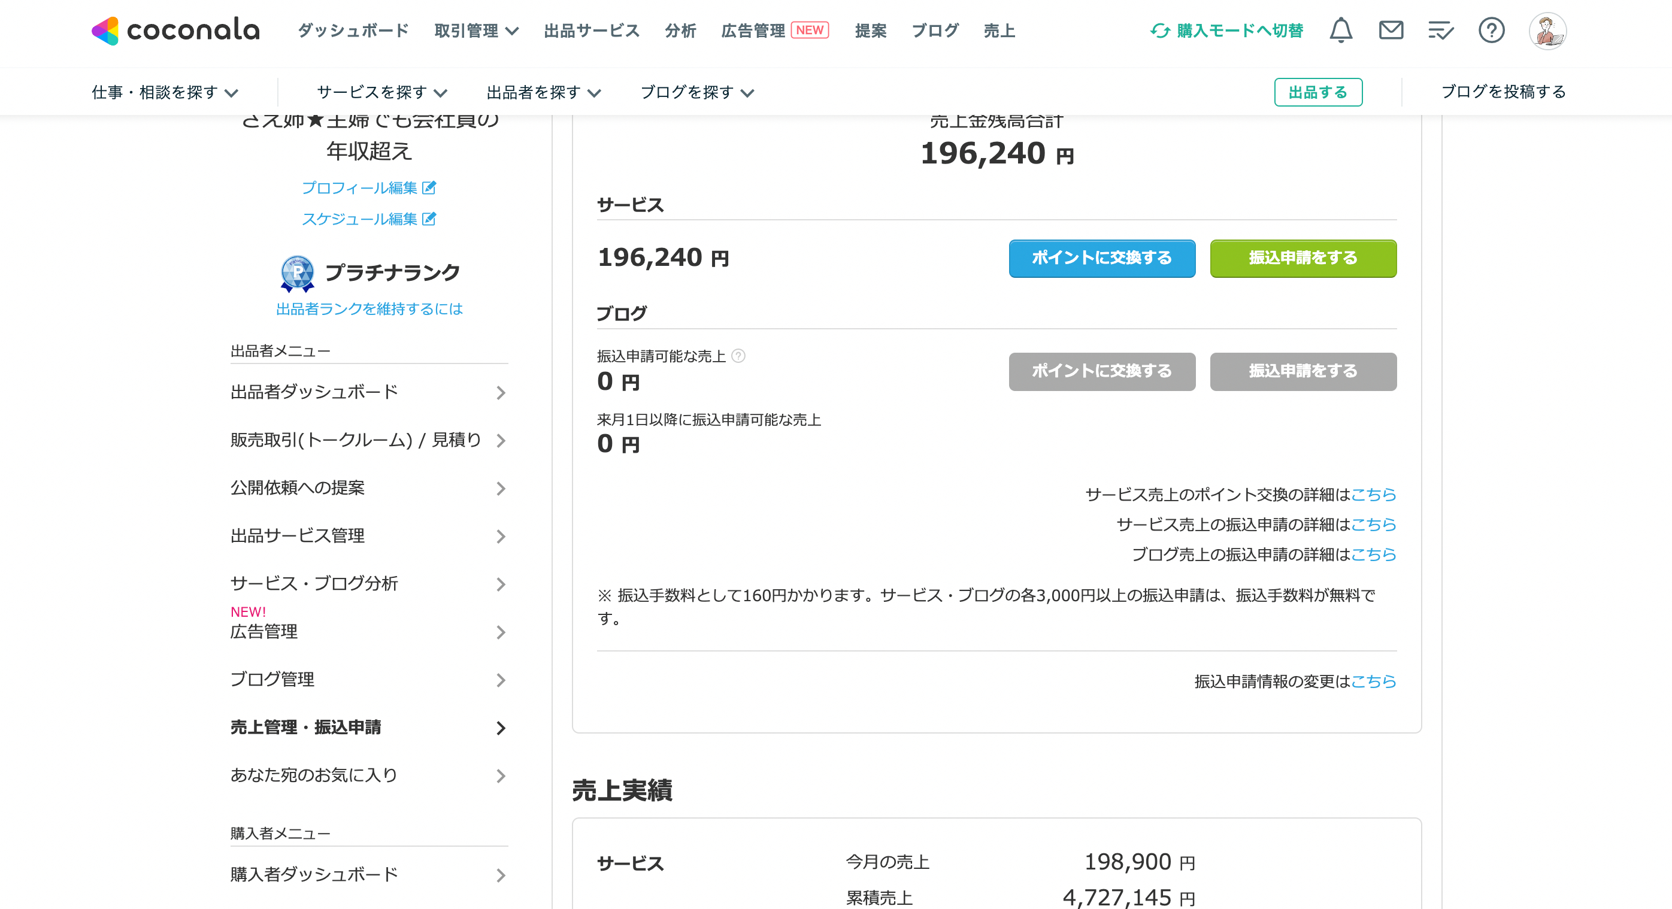Open the 売上 menu item
This screenshot has height=909, width=1672.
(x=999, y=31)
